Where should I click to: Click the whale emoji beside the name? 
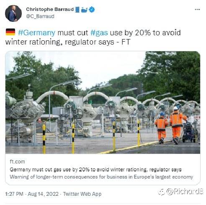coord(84,10)
